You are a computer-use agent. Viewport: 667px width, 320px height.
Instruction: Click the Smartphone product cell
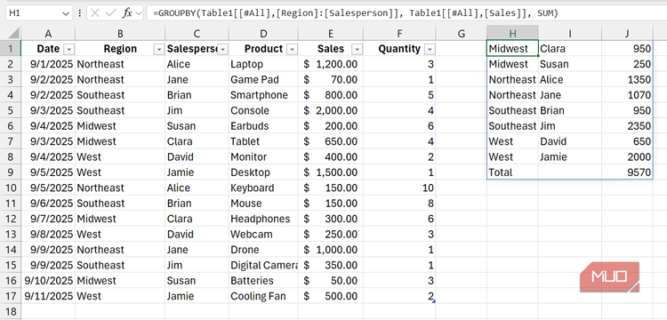tap(264, 95)
